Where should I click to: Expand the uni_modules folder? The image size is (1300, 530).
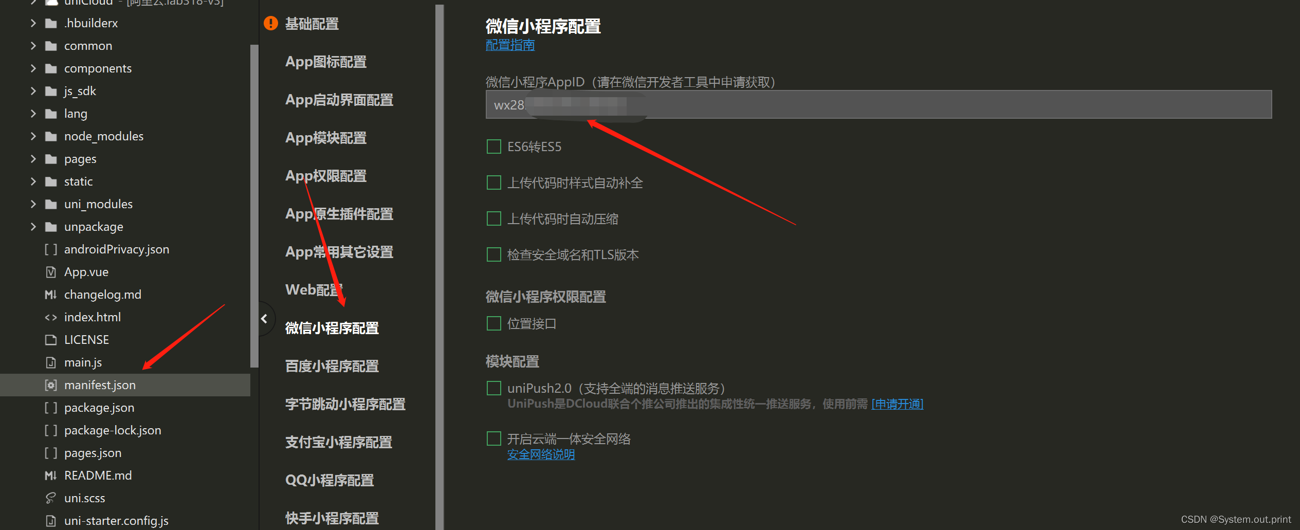(33, 204)
